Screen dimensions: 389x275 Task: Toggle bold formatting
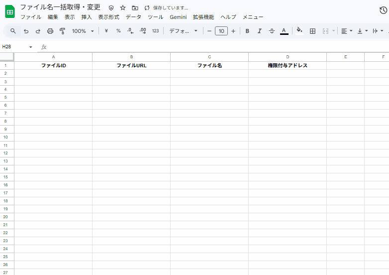tap(247, 31)
